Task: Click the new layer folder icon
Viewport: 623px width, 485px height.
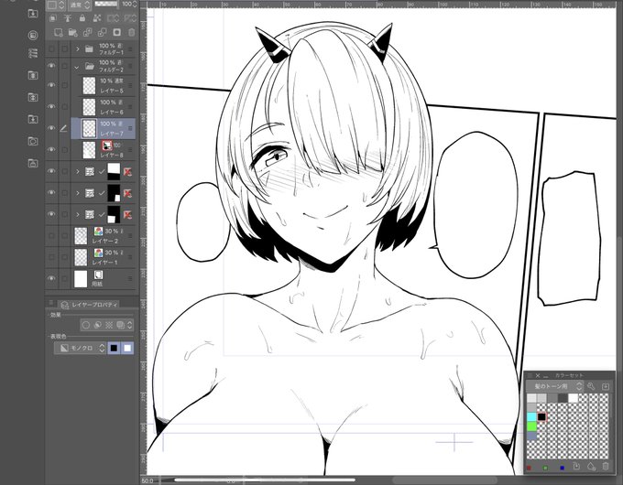Action: 72,32
